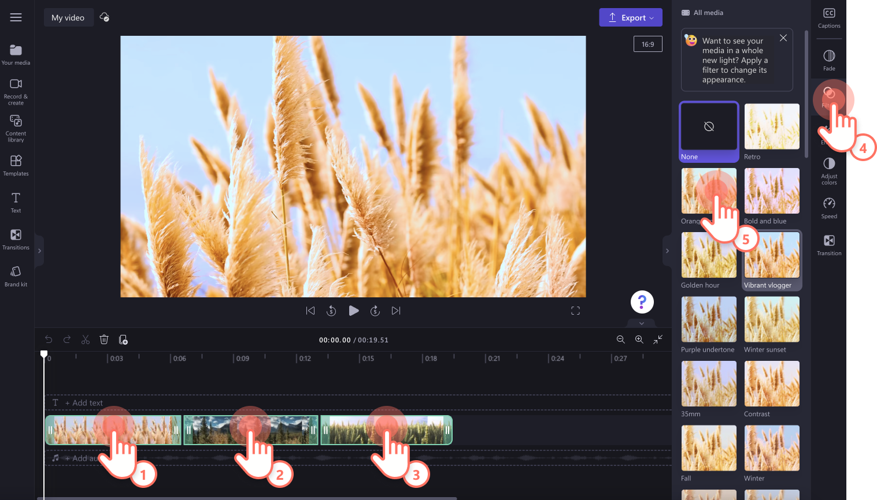Open the Transitions sidebar panel

[x=16, y=239]
